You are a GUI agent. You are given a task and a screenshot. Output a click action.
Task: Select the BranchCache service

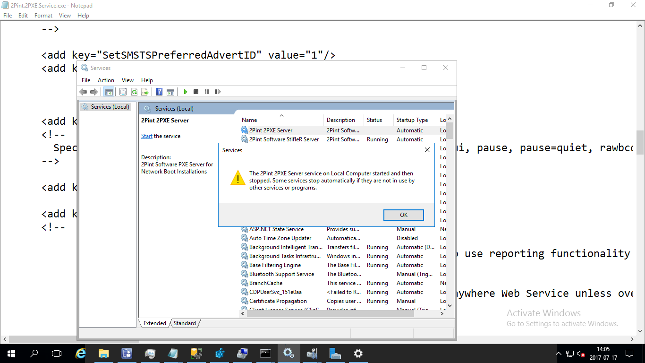point(343,283)
